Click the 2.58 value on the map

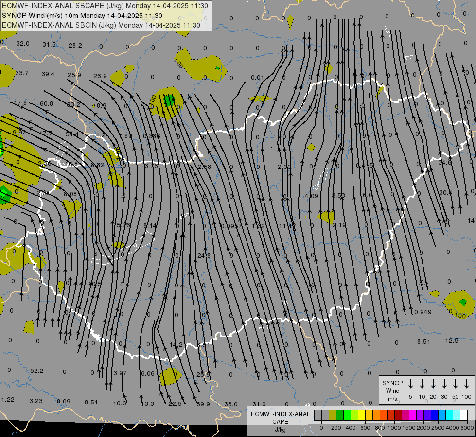pos(204,167)
